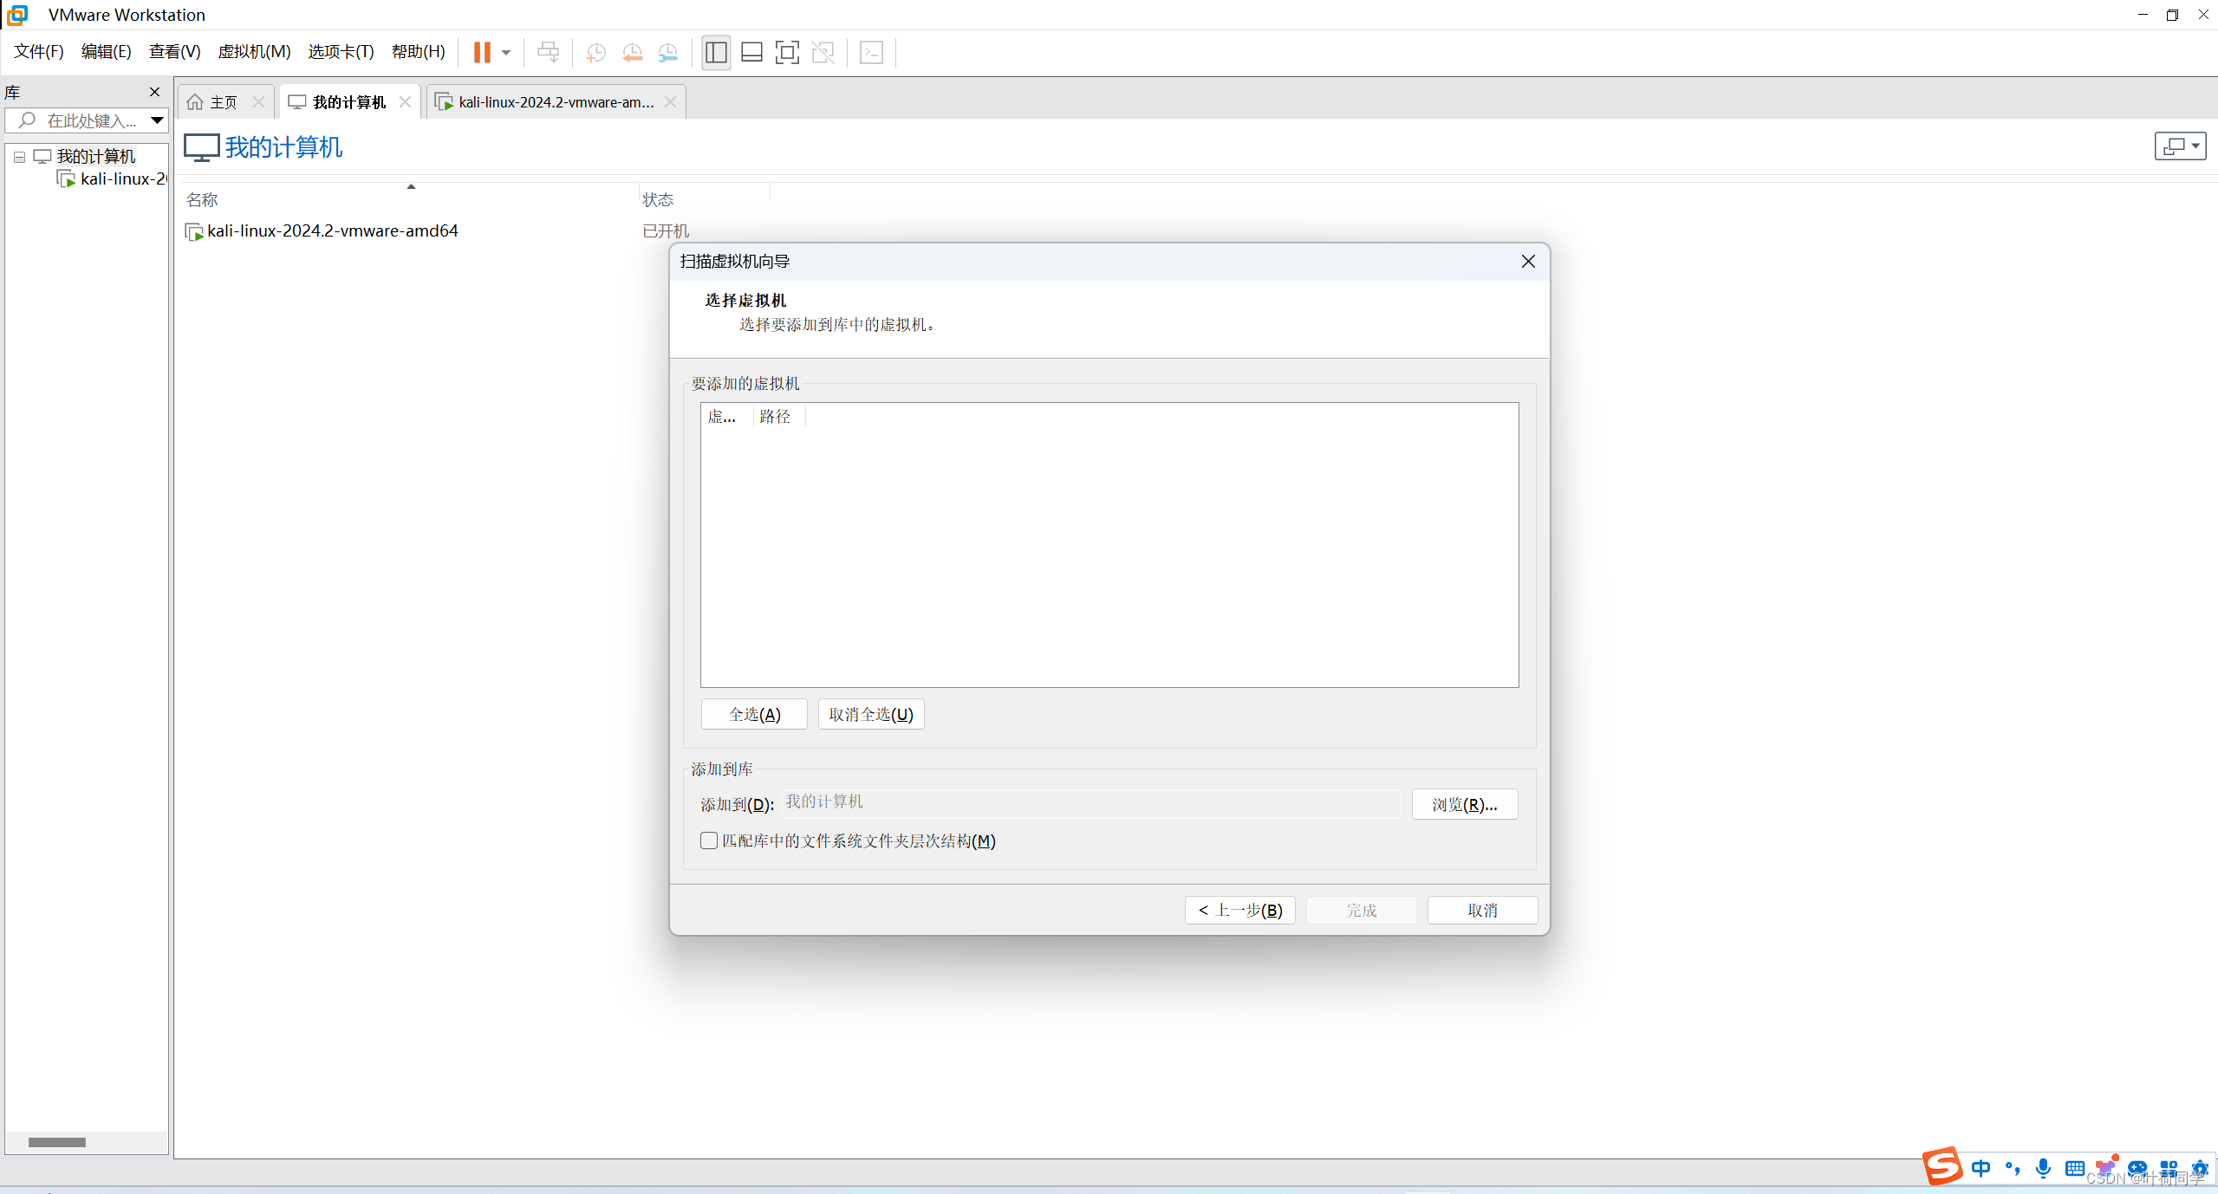Viewport: 2218px width, 1194px height.
Task: Toggle the punctuation mode icon
Action: pos(2013,1168)
